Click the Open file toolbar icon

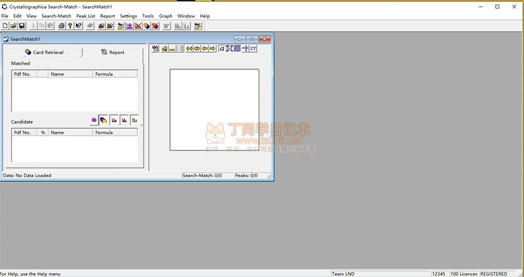pos(13,26)
